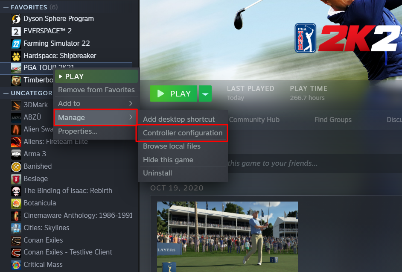The image size is (402, 272).
Task: Select the Banished game icon
Action: (x=16, y=167)
